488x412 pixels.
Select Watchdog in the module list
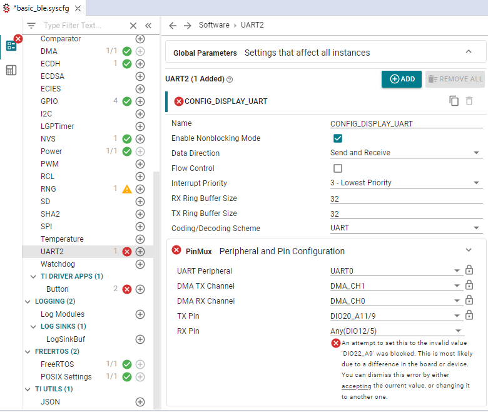coord(58,264)
